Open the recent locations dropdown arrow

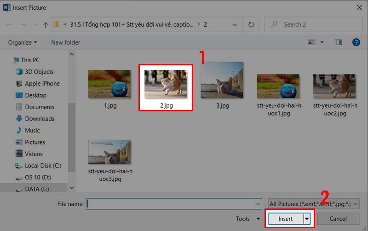pos(35,25)
